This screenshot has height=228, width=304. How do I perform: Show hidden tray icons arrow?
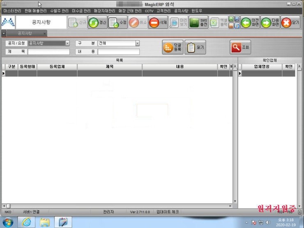point(246,222)
